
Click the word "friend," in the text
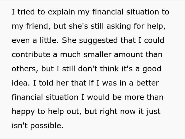[39, 26]
